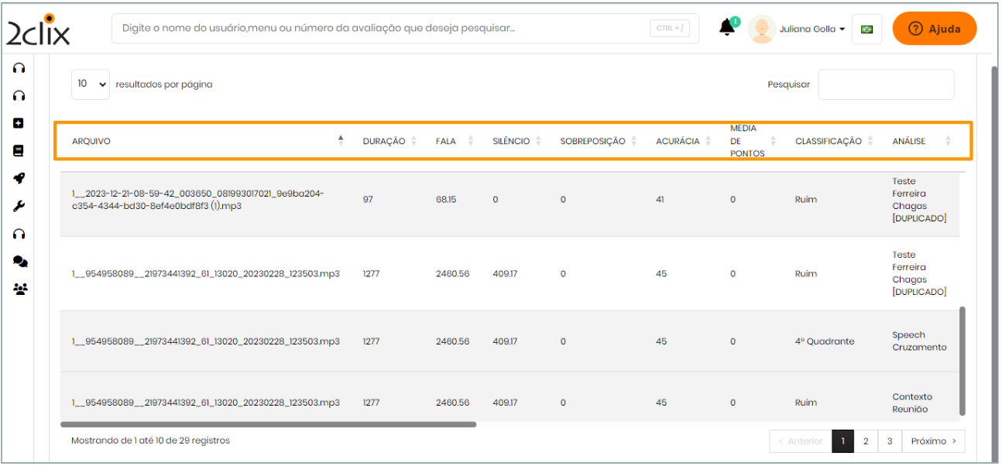Click the orange Ajuda help button
The width and height of the screenshot is (1002, 466).
click(x=934, y=29)
